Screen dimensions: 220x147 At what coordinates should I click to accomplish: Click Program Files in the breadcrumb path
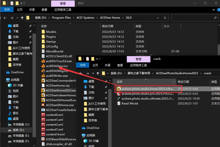tap(61, 18)
